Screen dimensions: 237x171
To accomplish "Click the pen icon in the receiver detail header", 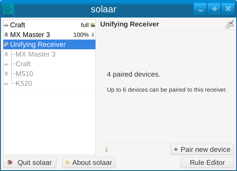I will click(x=229, y=24).
